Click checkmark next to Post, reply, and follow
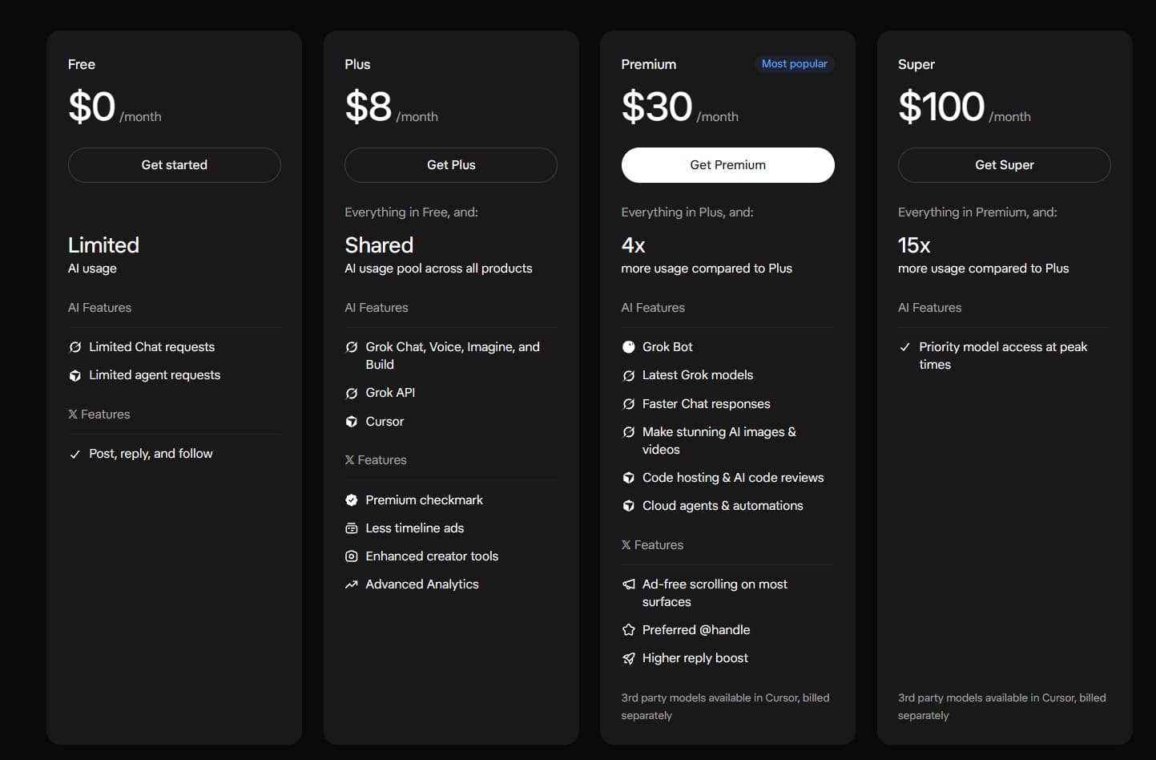 pos(75,455)
